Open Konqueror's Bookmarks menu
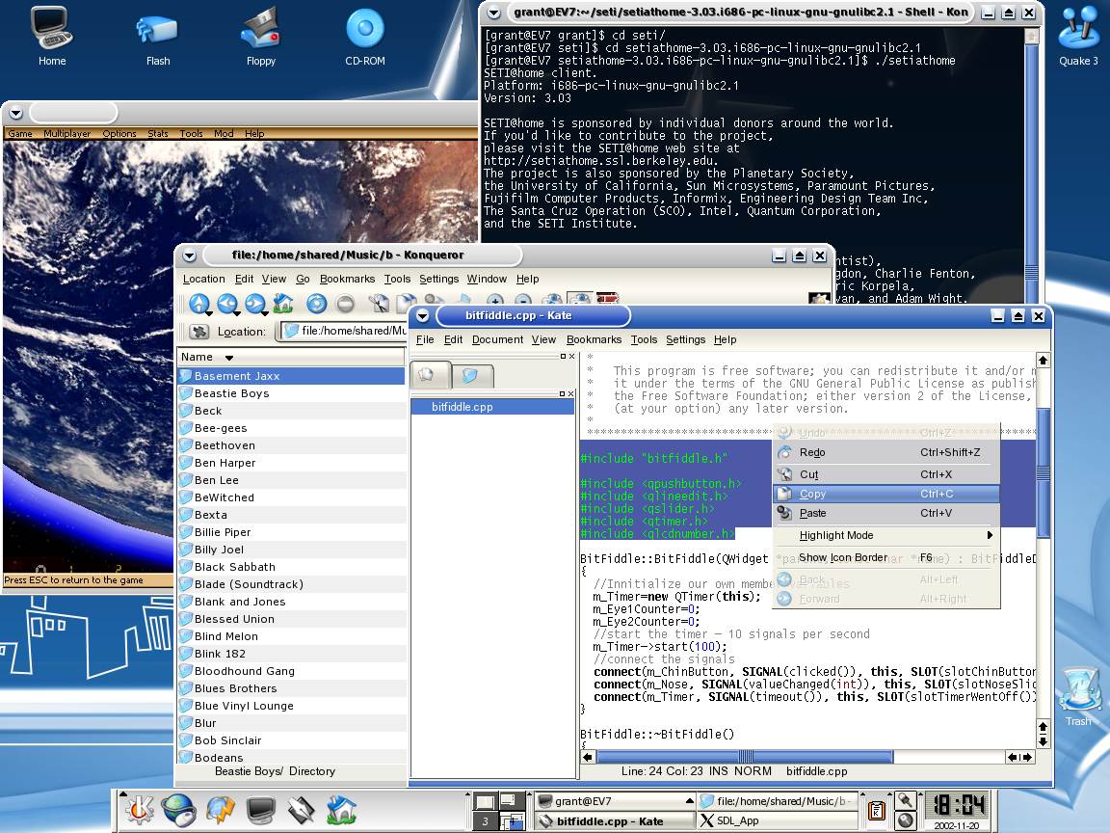The width and height of the screenshot is (1110, 833). [347, 279]
